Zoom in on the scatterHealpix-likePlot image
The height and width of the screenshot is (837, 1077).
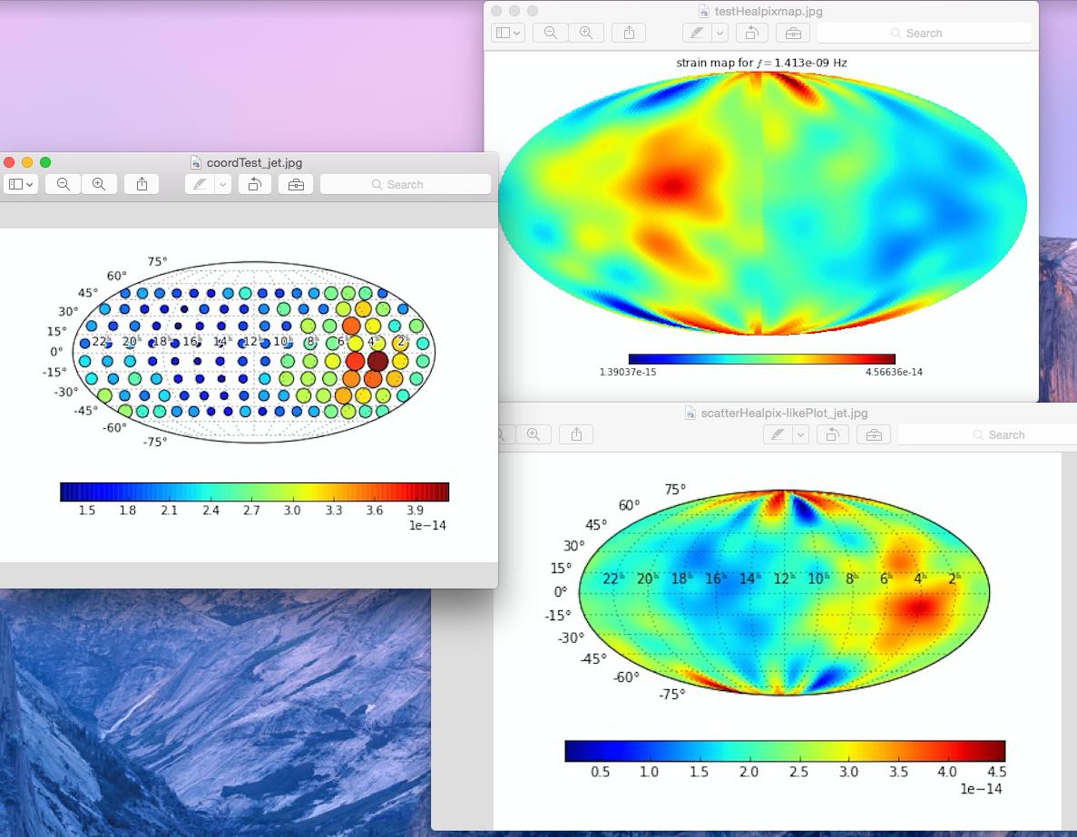point(534,434)
